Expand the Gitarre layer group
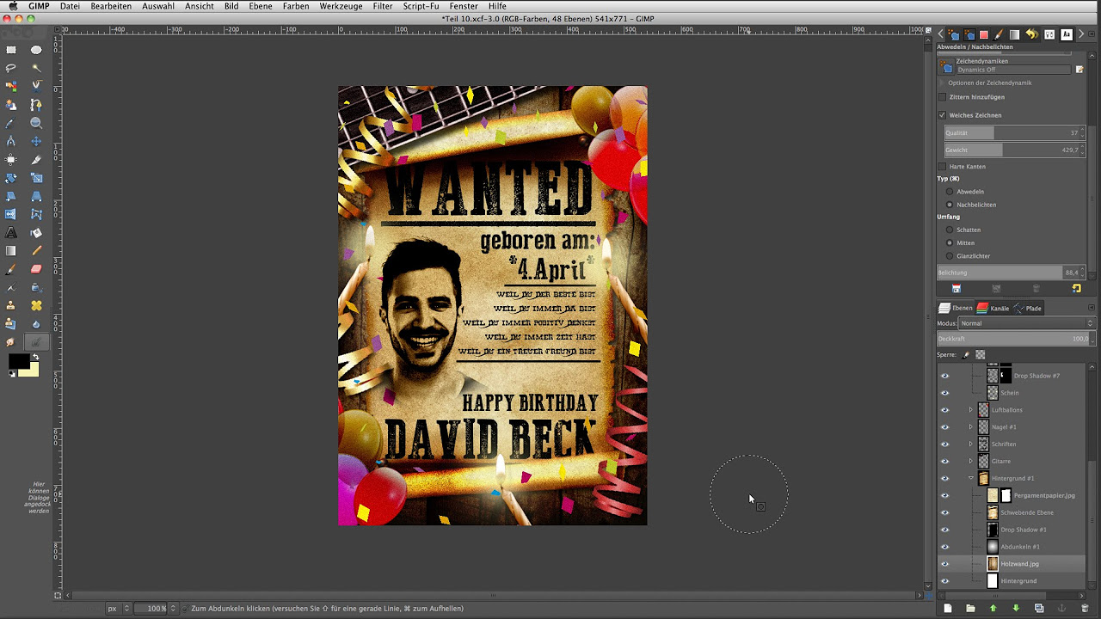The height and width of the screenshot is (619, 1101). tap(971, 461)
